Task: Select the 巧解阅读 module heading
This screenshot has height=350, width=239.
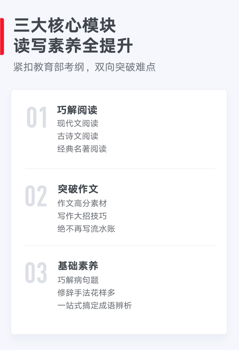Action: [x=77, y=110]
